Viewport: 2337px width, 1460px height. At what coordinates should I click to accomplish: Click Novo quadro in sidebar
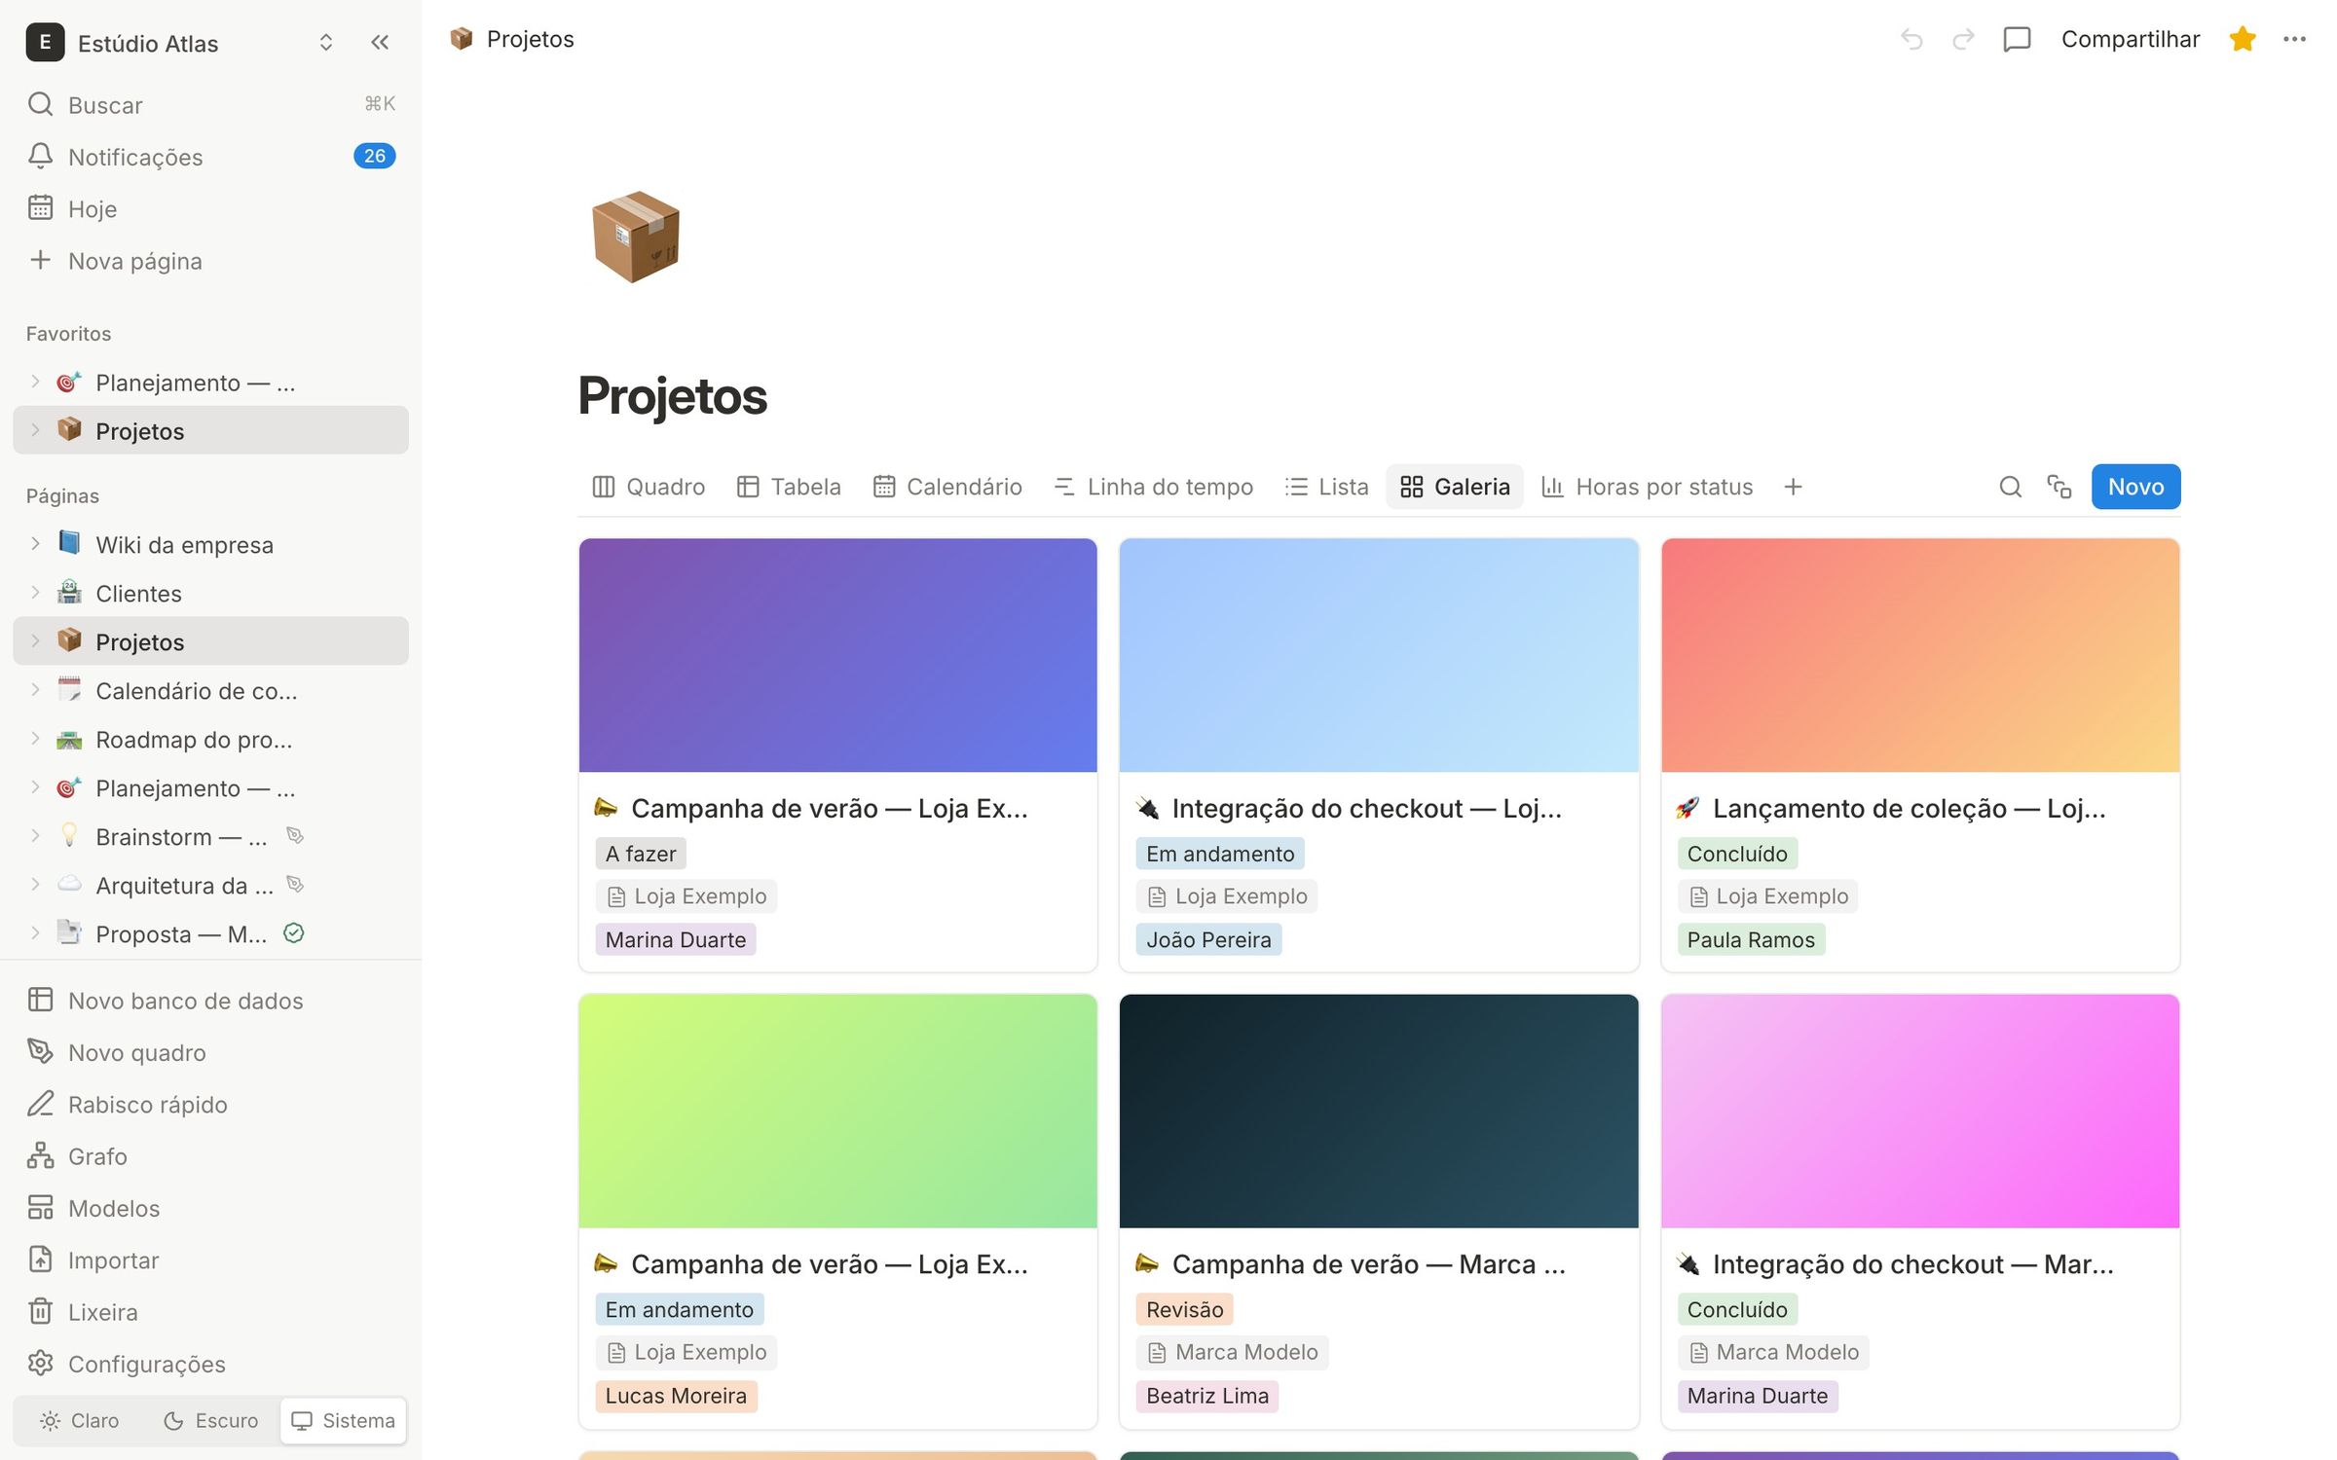(x=210, y=1052)
